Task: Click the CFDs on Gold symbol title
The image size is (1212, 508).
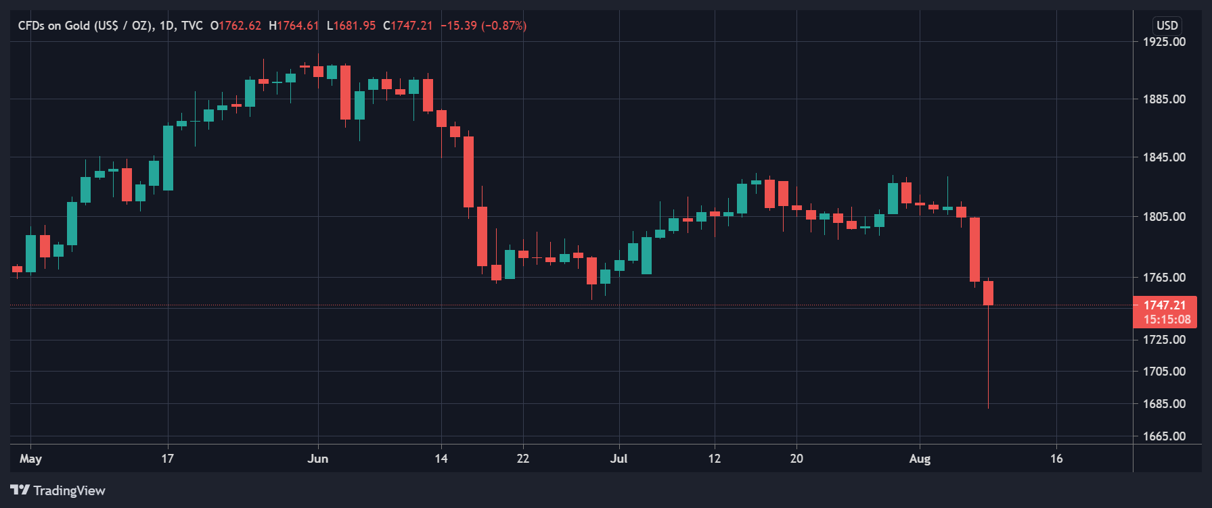Action: coord(85,26)
